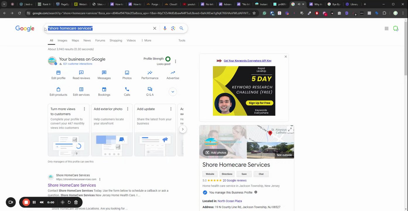Screen dimensions: 408x211
Task: Start voice search with the microphone icon
Action: click(x=165, y=28)
